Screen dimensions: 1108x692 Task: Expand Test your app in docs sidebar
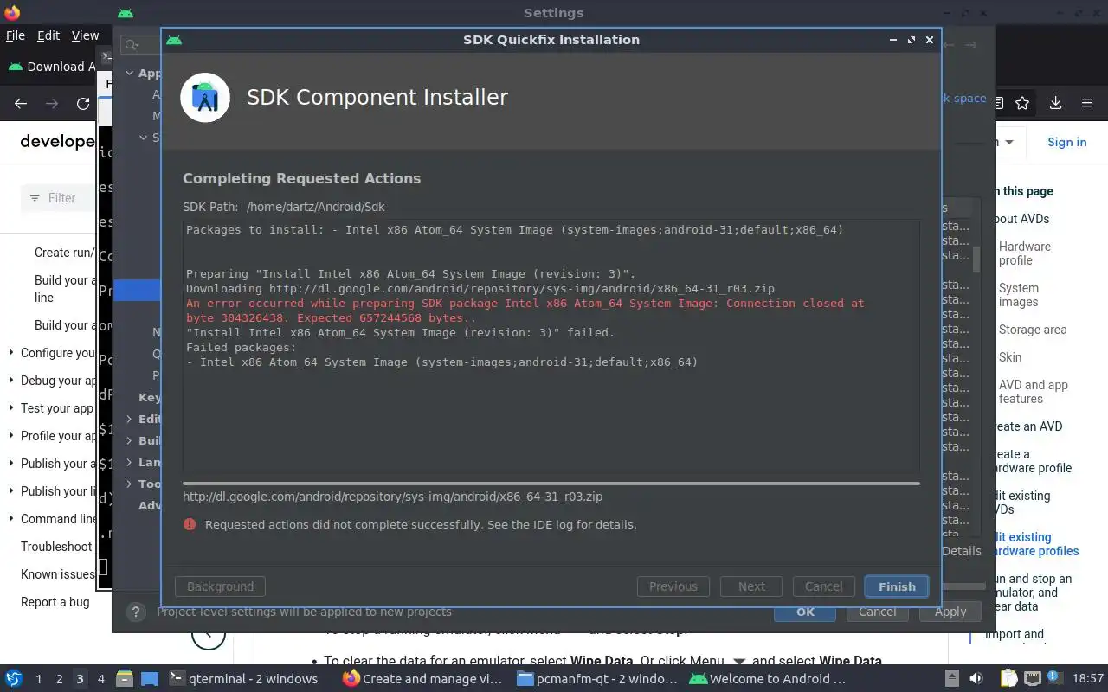click(11, 408)
